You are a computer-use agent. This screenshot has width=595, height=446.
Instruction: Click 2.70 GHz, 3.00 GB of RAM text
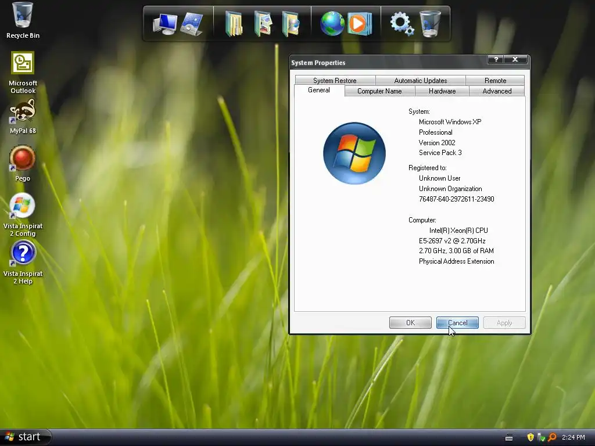(x=456, y=251)
